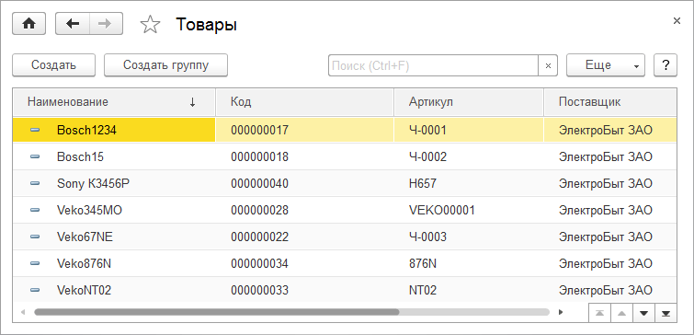Sort by the Наименование column header

click(x=114, y=102)
